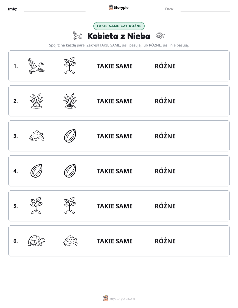Open the mystorypie.com footer link

tap(119, 298)
